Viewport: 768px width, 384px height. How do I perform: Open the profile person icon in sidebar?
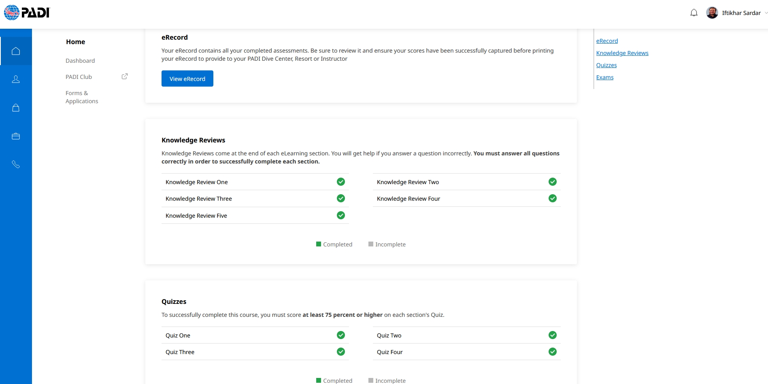tap(16, 79)
